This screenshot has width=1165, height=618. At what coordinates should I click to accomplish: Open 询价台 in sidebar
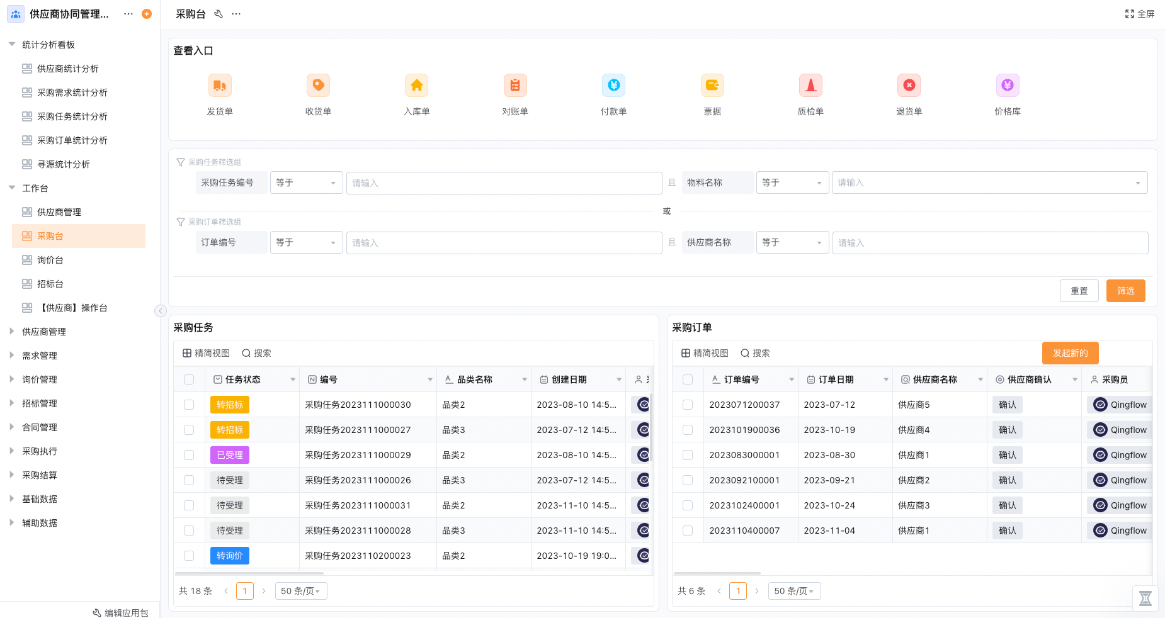(50, 260)
